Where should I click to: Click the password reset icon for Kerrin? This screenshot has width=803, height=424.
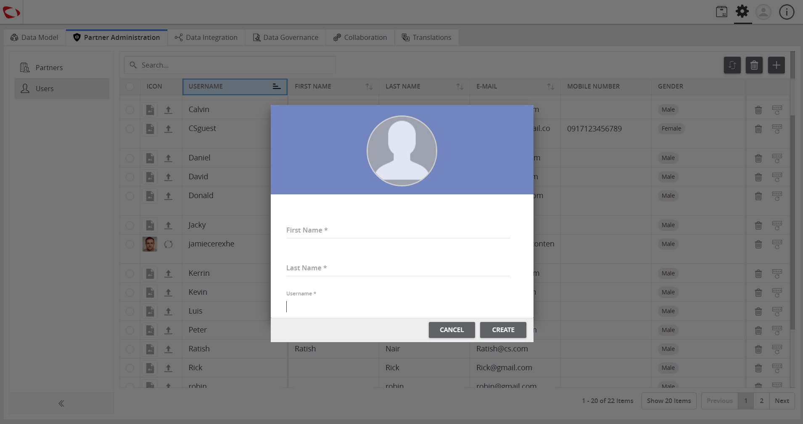click(777, 274)
